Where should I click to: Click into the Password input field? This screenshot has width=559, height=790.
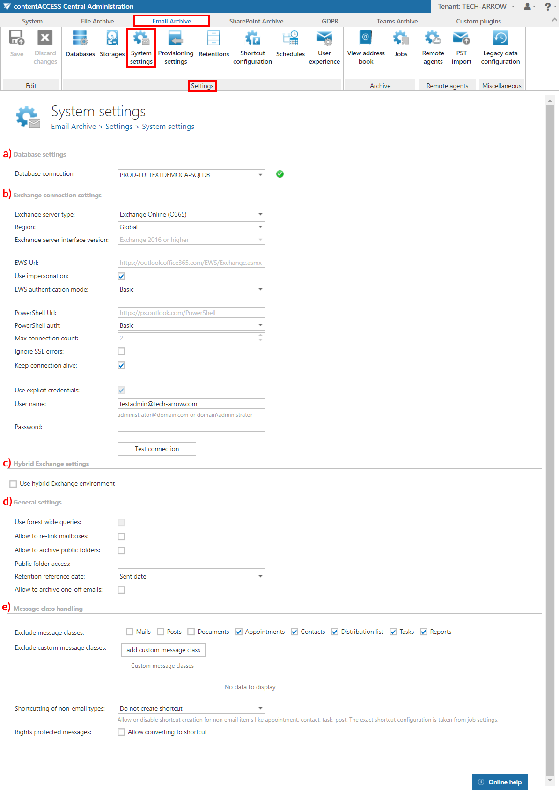[191, 427]
